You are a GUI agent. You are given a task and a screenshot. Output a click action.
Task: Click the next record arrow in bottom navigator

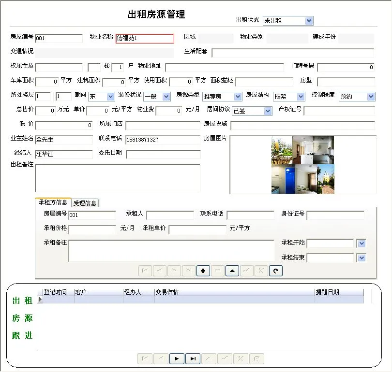click(177, 358)
